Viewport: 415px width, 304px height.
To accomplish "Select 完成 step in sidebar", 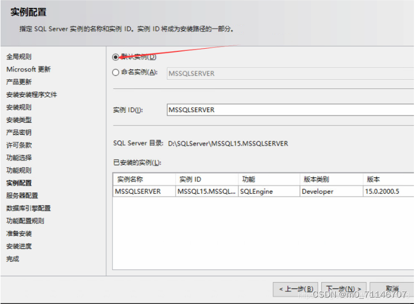I will [13, 259].
